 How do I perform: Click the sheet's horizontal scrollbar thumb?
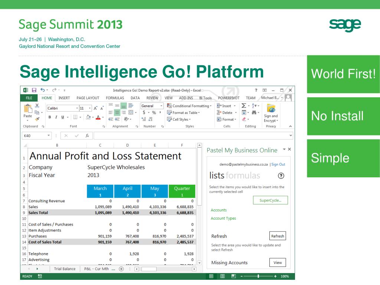click(x=149, y=269)
